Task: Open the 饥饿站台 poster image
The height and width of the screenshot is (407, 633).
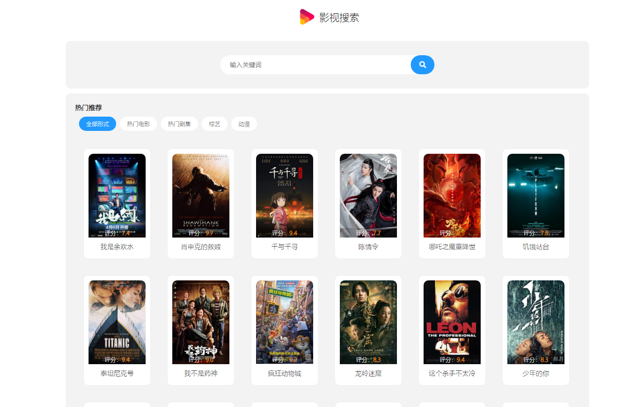Action: pos(536,196)
